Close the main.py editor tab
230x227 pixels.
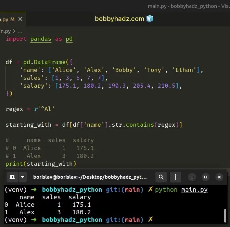pyautogui.click(x=21, y=19)
